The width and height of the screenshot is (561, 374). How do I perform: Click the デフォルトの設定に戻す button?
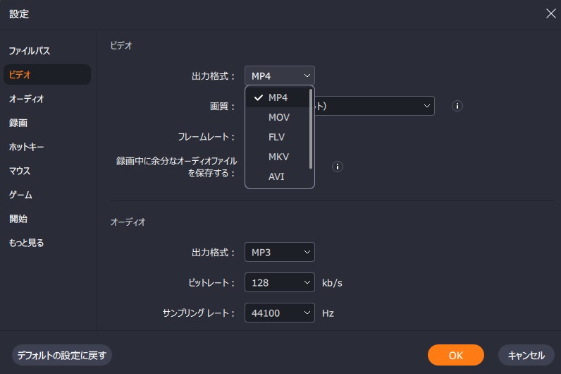62,355
